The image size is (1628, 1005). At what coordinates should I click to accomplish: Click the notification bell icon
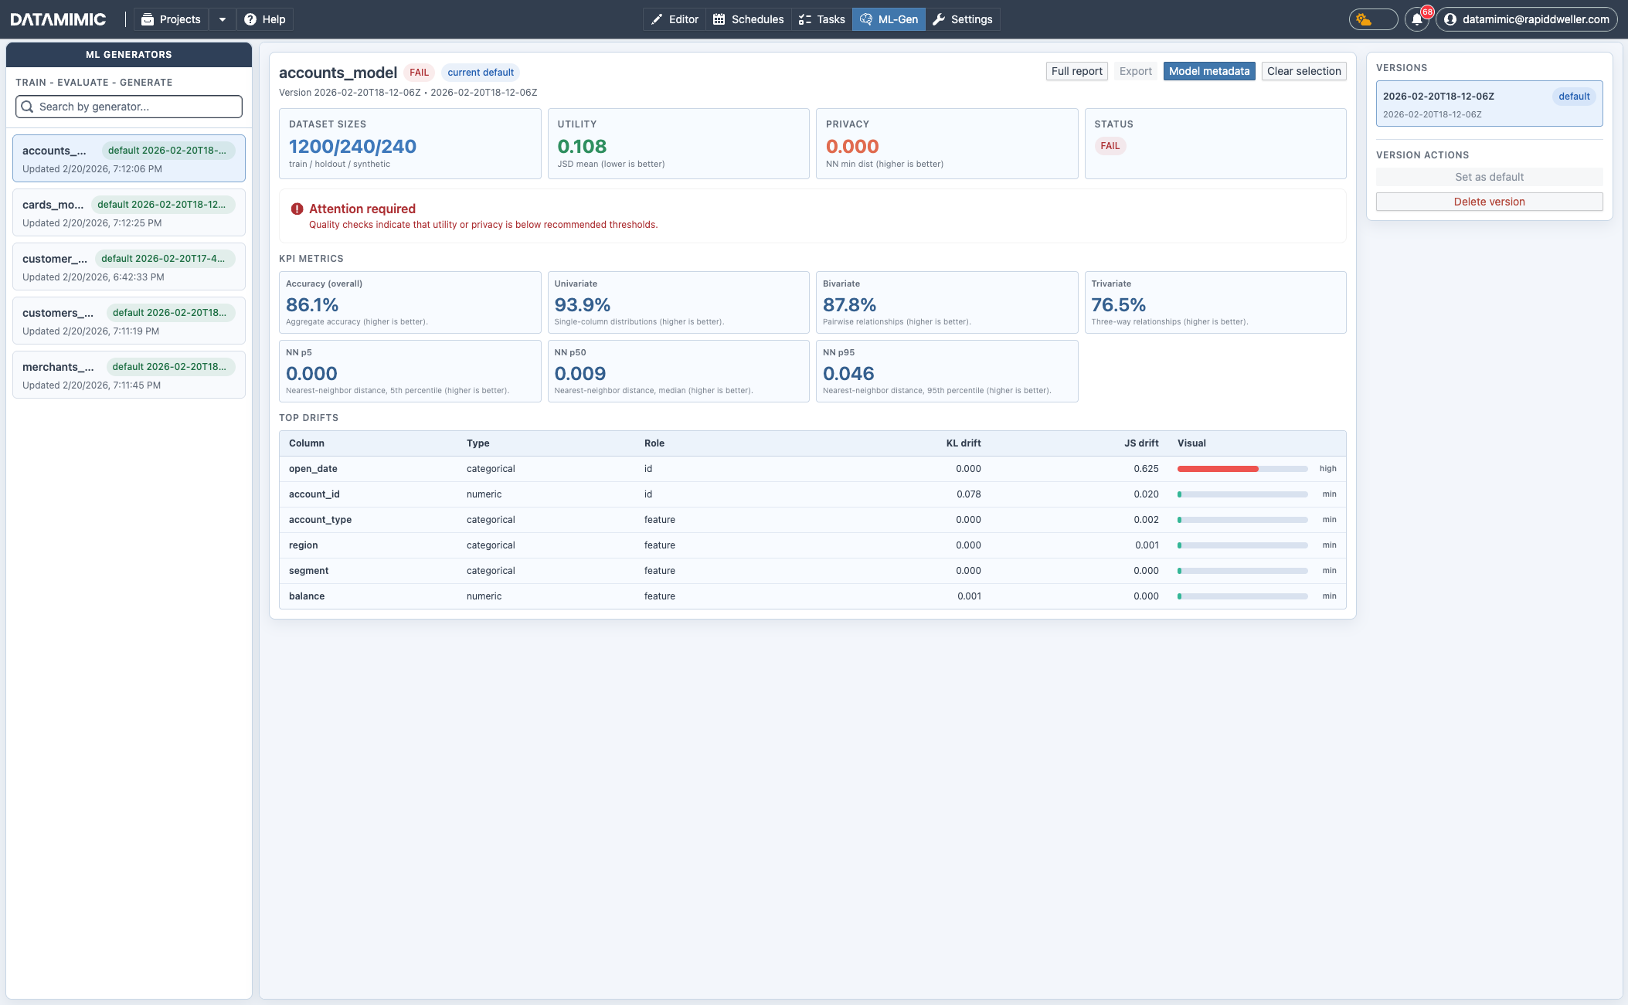pyautogui.click(x=1417, y=19)
